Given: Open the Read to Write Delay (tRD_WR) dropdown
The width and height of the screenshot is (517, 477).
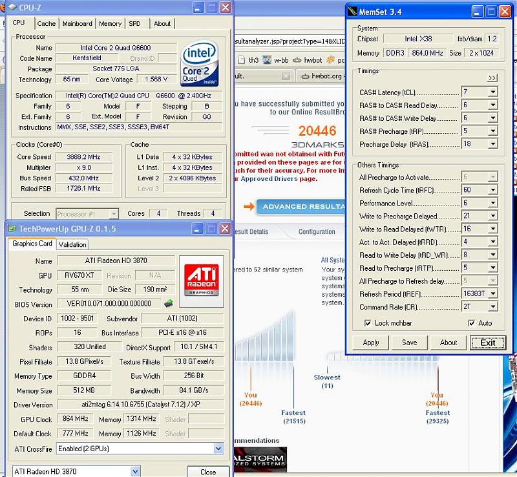Looking at the screenshot, I should (x=492, y=255).
